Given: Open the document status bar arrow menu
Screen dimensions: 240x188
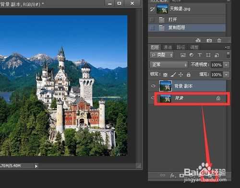Looking at the screenshot, I should pyautogui.click(x=36, y=166).
